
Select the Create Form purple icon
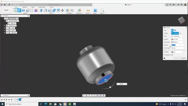coord(36,11)
